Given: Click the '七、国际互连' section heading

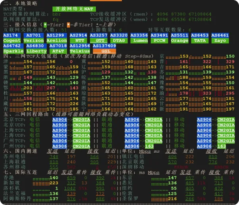Looking at the screenshot, I should 20,172.
